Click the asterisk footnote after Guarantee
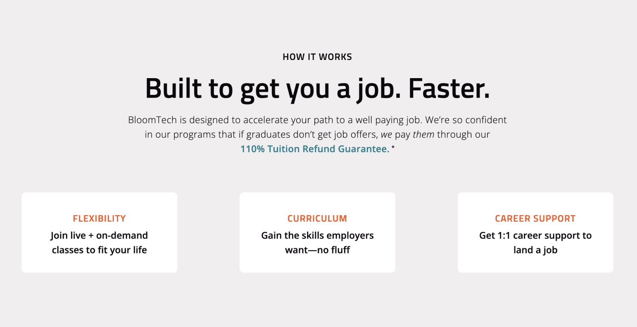Screen dimensions: 637x327 pyautogui.click(x=393, y=147)
